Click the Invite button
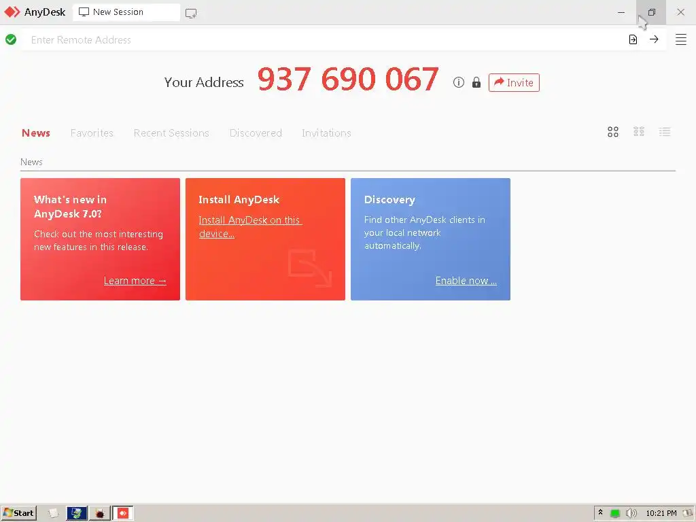 coord(514,82)
